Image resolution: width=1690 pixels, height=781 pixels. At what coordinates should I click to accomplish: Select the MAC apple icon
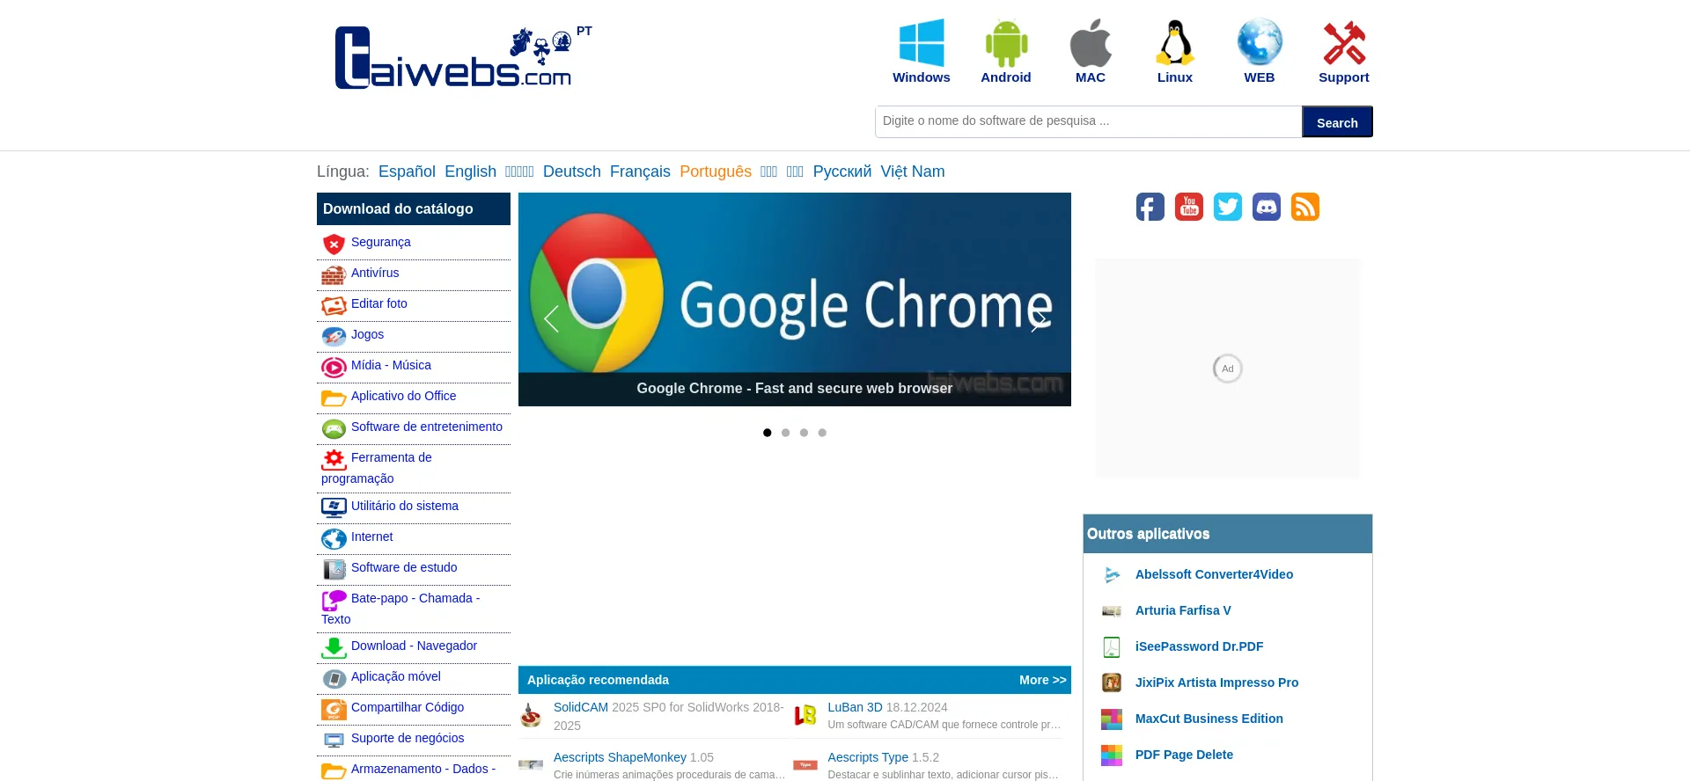tap(1091, 42)
